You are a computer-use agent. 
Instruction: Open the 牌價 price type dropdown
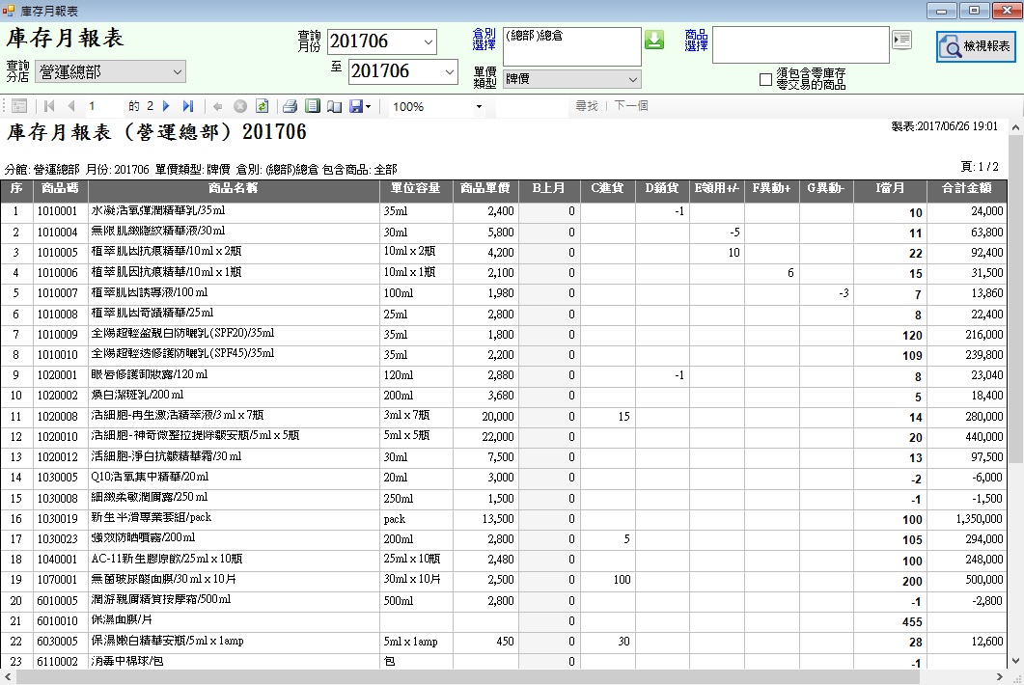632,79
